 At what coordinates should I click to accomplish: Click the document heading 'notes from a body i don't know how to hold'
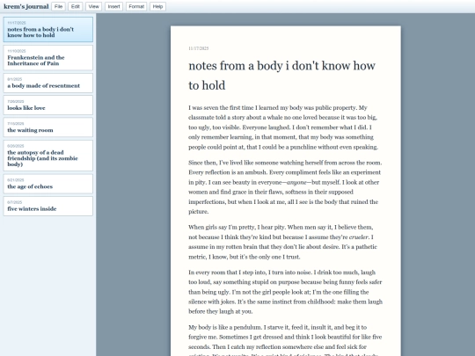[282, 76]
